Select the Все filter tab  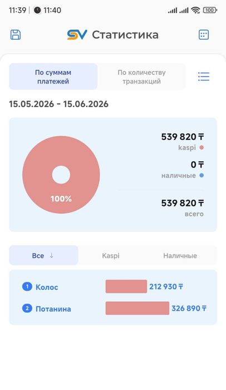[43, 256]
